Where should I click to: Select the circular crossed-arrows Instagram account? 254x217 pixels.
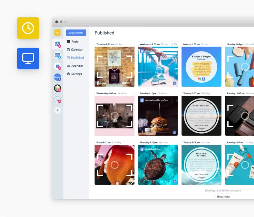coord(58,99)
